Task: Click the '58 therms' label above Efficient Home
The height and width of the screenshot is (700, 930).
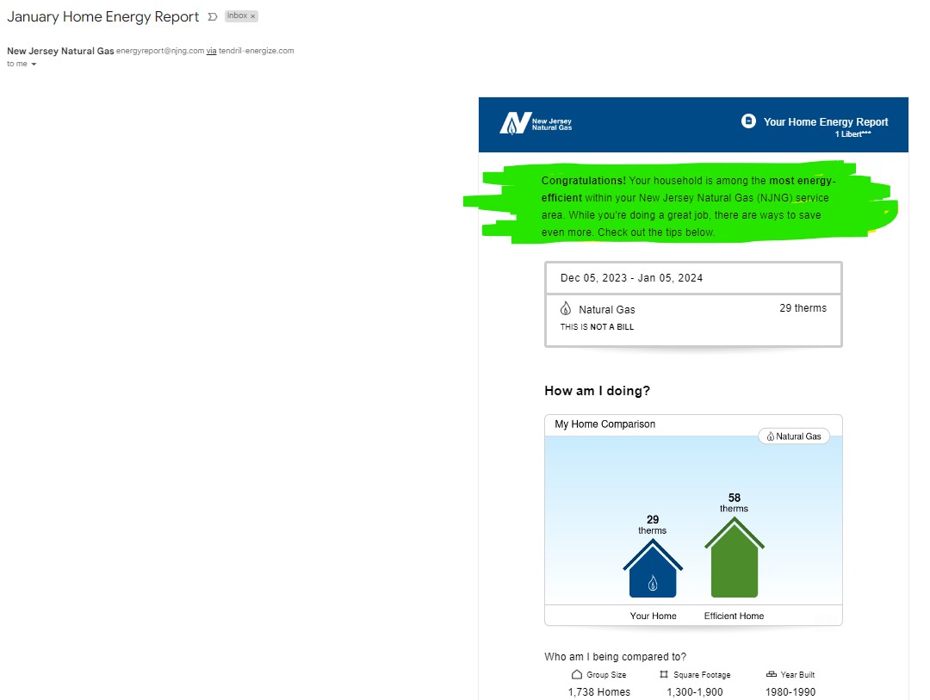Action: click(x=735, y=503)
